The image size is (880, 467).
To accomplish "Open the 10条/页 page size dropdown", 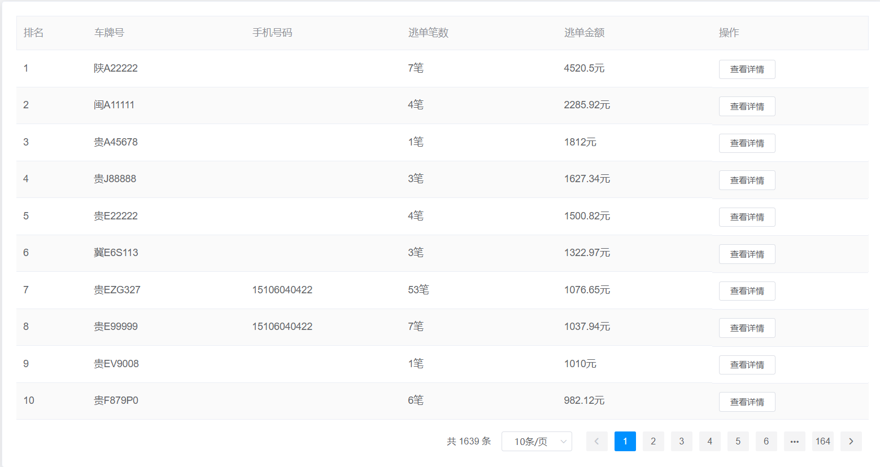I will [x=537, y=441].
